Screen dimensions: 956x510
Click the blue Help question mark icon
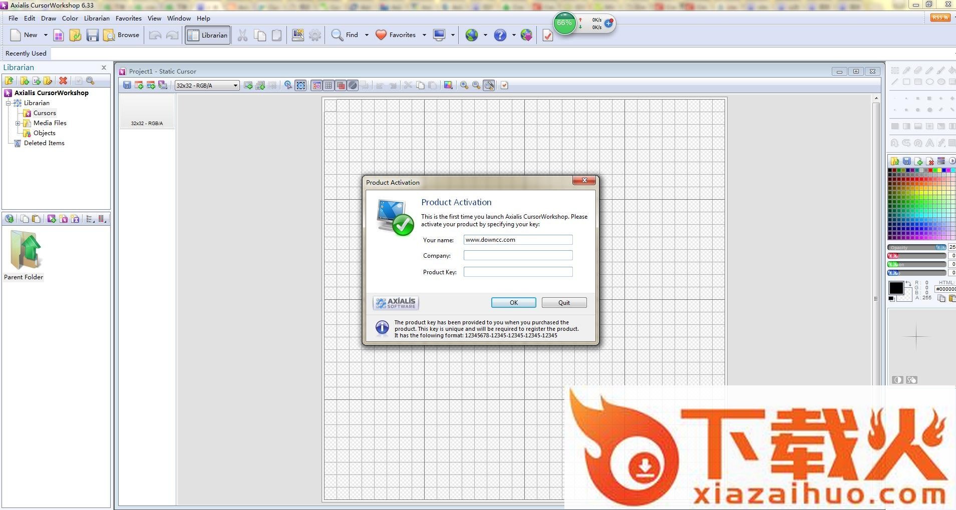(500, 35)
